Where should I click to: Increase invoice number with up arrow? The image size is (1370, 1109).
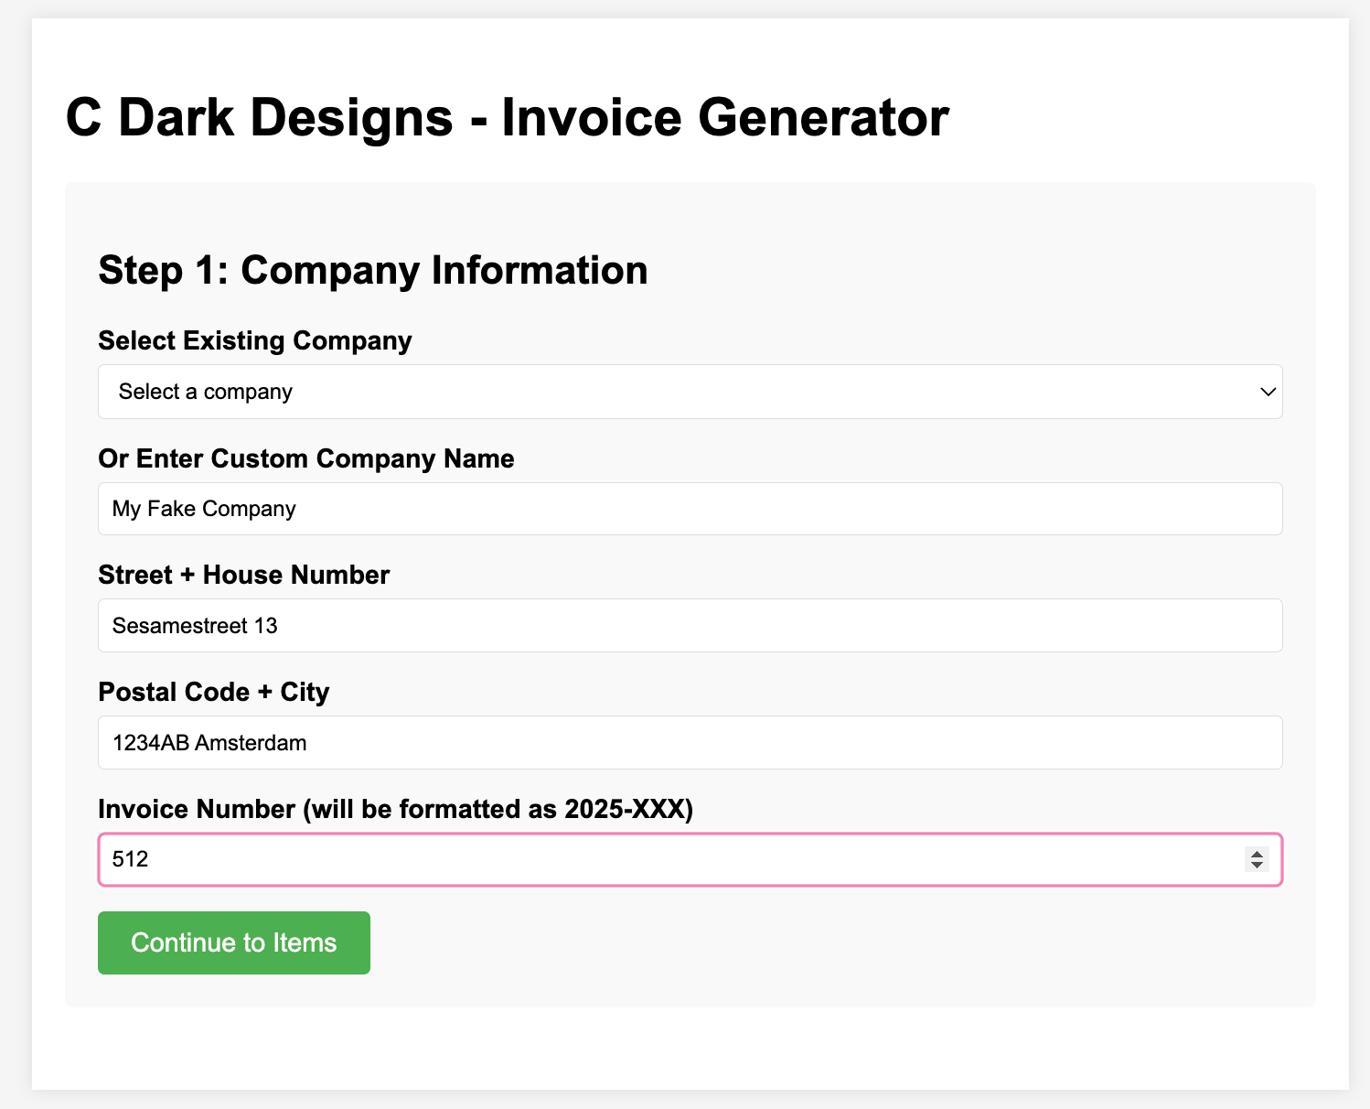(1257, 854)
